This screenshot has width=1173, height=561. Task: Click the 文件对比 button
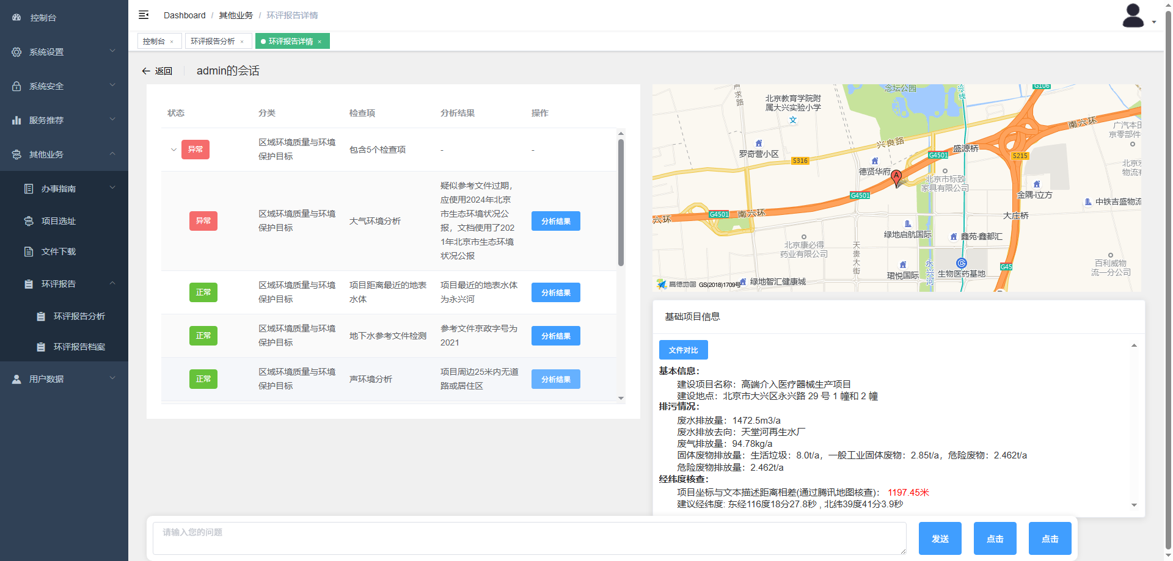(x=683, y=350)
